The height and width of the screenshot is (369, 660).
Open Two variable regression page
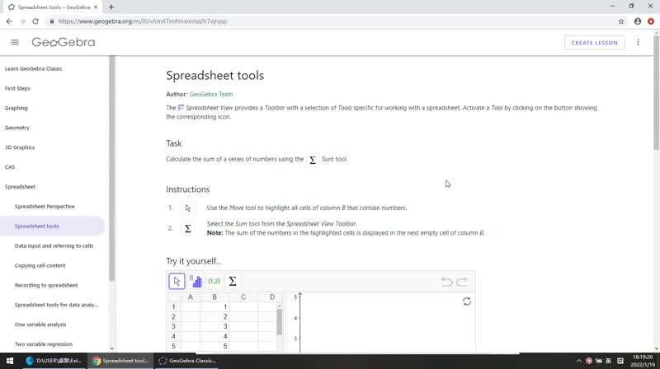(x=44, y=344)
